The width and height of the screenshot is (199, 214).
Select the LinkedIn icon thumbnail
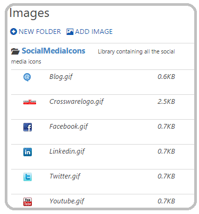click(x=28, y=152)
